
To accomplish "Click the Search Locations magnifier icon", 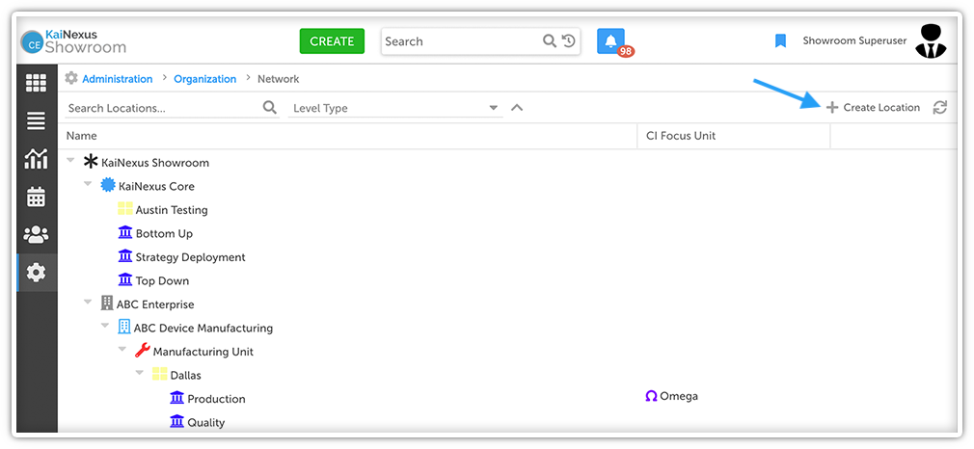I will 270,108.
